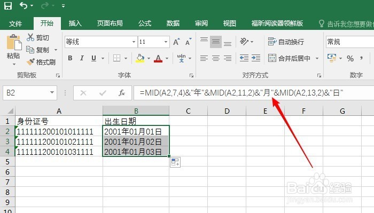Expand the 粘贴 paste options arrow
The image size is (374, 213).
(x=13, y=64)
